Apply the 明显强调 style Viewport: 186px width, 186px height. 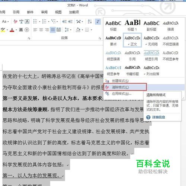pos(113,55)
